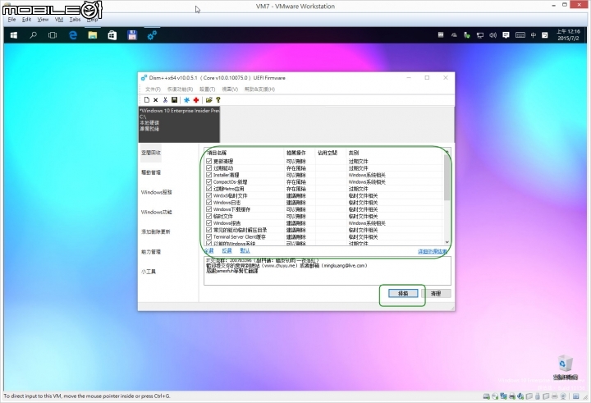Viewport: 591px width, 403px height.
Task: Click the floppy disk save icon in Dism++ toolbar
Action: point(174,100)
